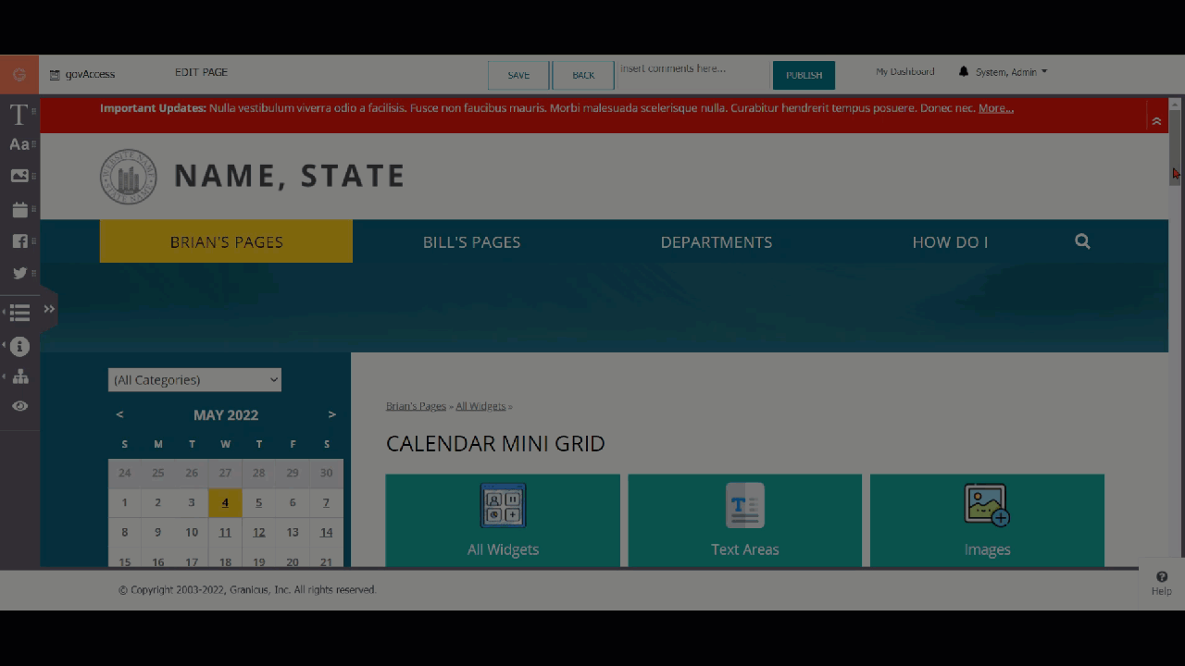
Task: Click the insert comments input field
Action: [x=692, y=69]
